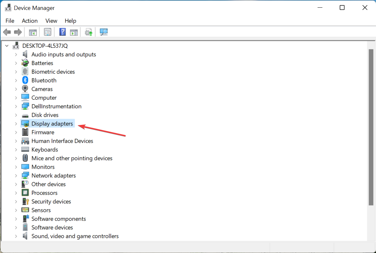
Task: Toggle the Show/Hide Console Tree icon
Action: point(33,32)
